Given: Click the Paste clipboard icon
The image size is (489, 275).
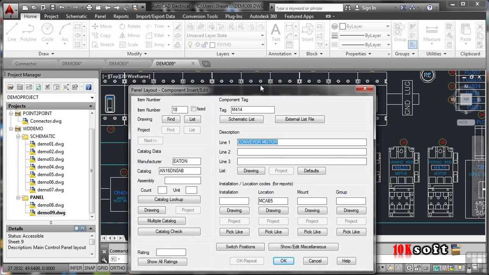Looking at the screenshot, I should pyautogui.click(x=466, y=33).
